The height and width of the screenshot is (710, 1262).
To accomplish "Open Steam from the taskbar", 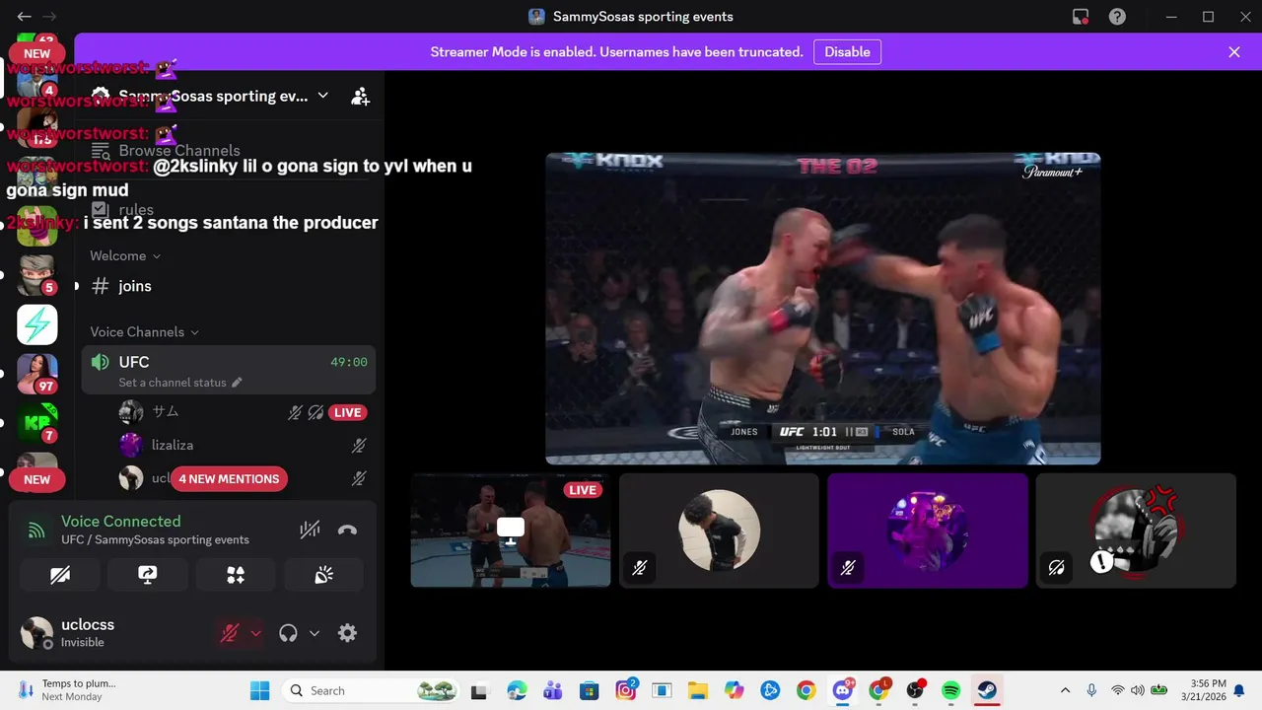I will click(987, 690).
